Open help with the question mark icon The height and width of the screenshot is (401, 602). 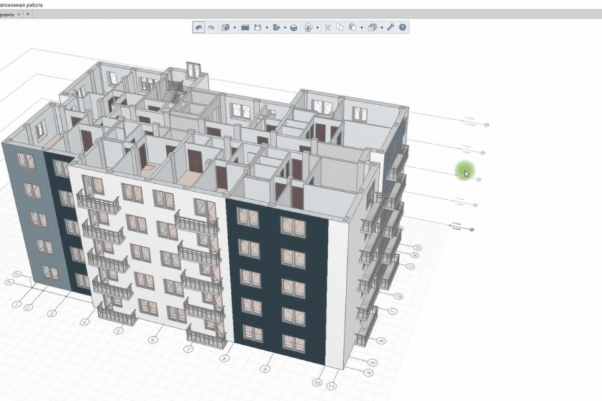click(403, 27)
